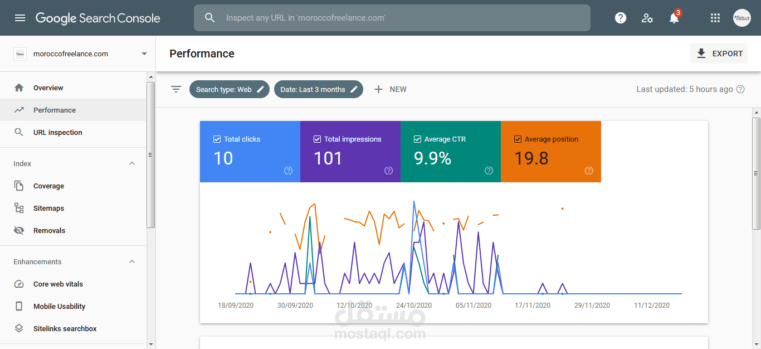
Task: Click the moroccofreelance.com site favicon
Action: point(20,54)
